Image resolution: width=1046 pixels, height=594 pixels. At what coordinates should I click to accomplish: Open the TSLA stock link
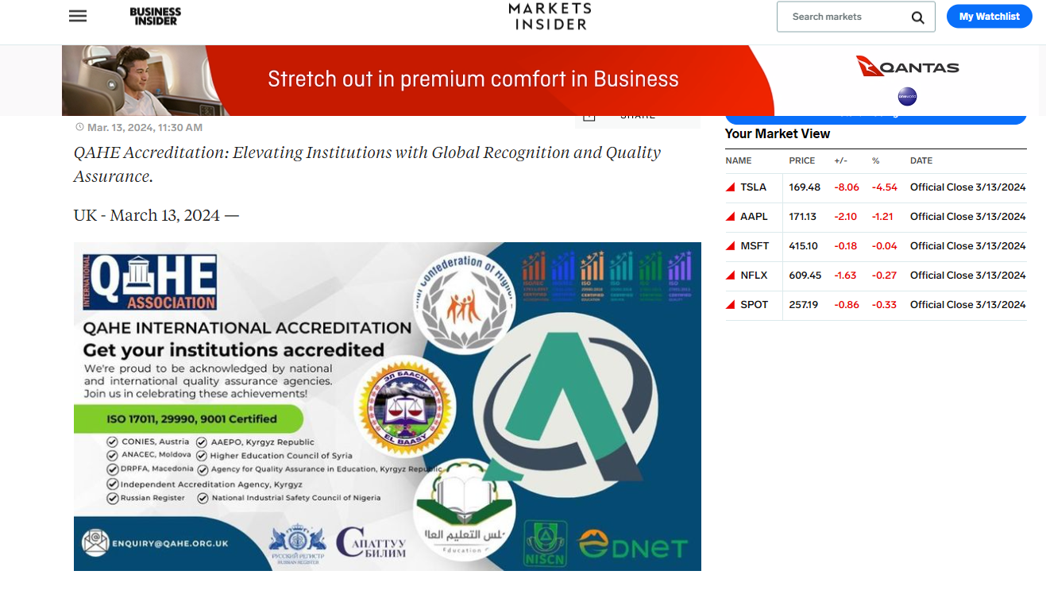pyautogui.click(x=753, y=187)
